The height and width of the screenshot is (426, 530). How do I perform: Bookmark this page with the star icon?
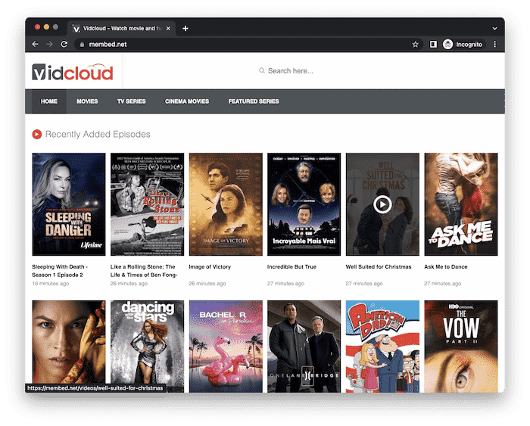[x=416, y=44]
